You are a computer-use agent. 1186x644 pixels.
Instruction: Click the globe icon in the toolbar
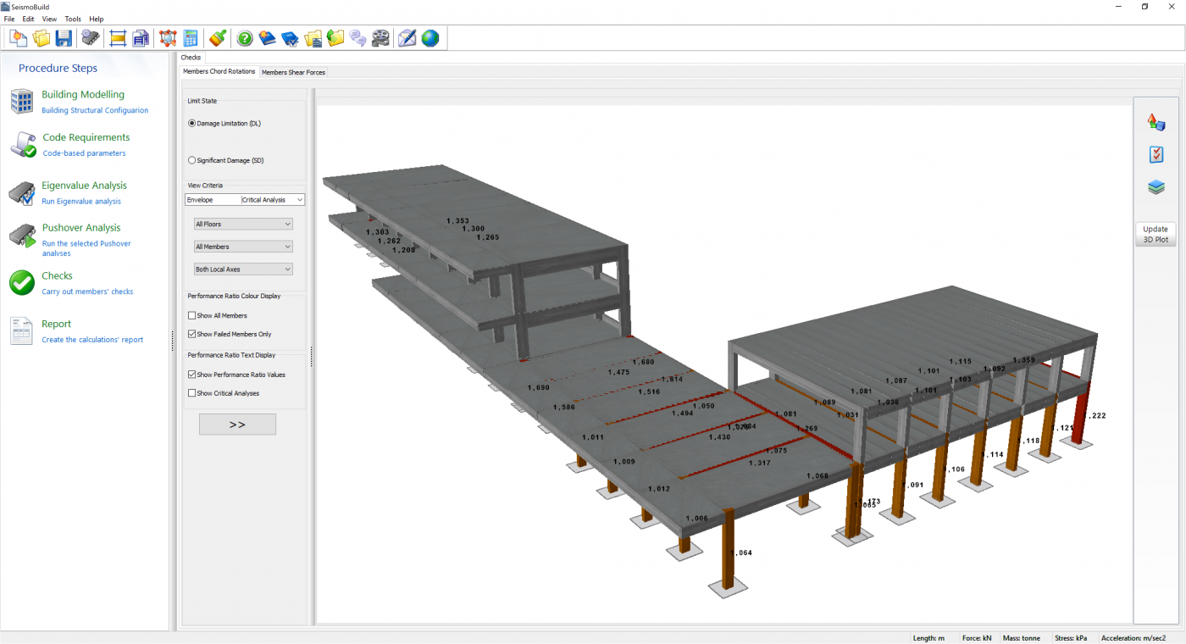pos(430,38)
